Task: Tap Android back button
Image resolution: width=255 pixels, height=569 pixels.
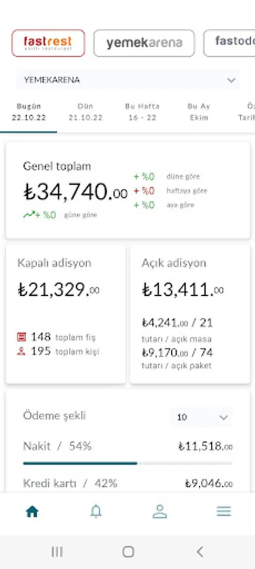Action: [199, 552]
